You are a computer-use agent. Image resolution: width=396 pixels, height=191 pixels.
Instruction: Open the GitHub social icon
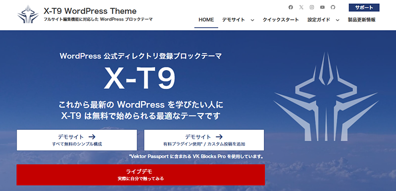coord(333,7)
